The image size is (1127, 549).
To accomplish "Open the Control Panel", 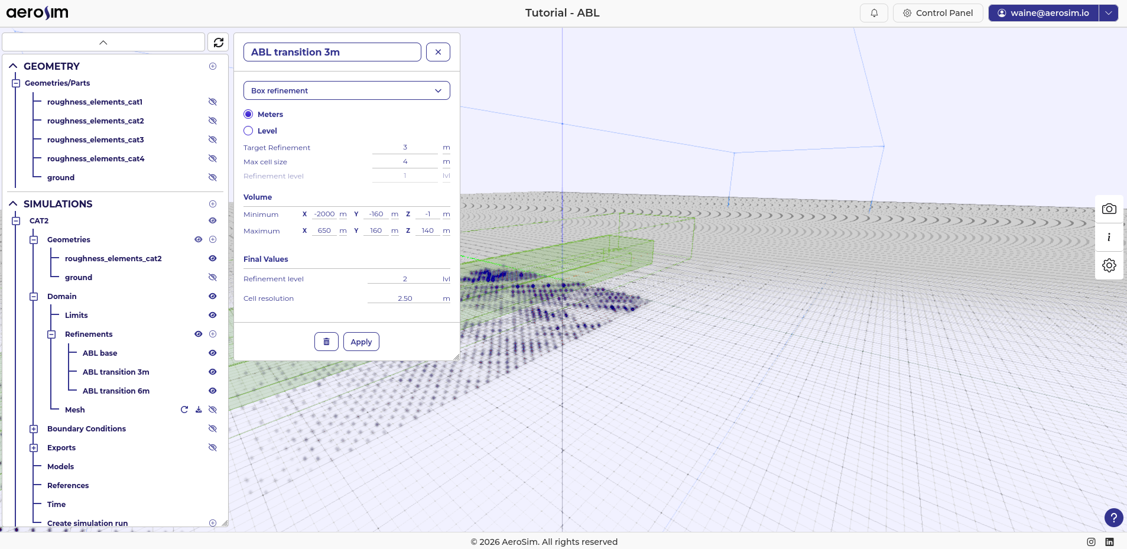I will pyautogui.click(x=937, y=13).
